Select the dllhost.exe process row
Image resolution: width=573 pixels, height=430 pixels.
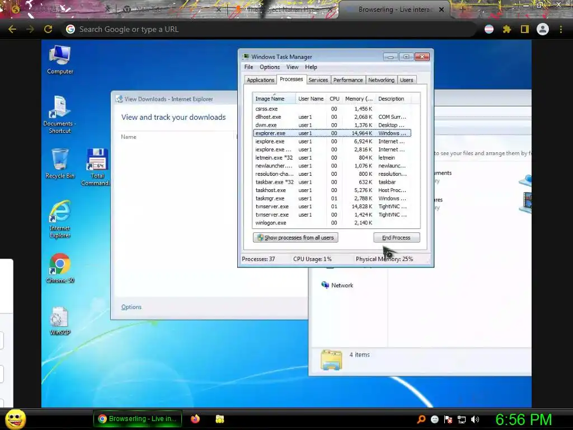tap(332, 117)
